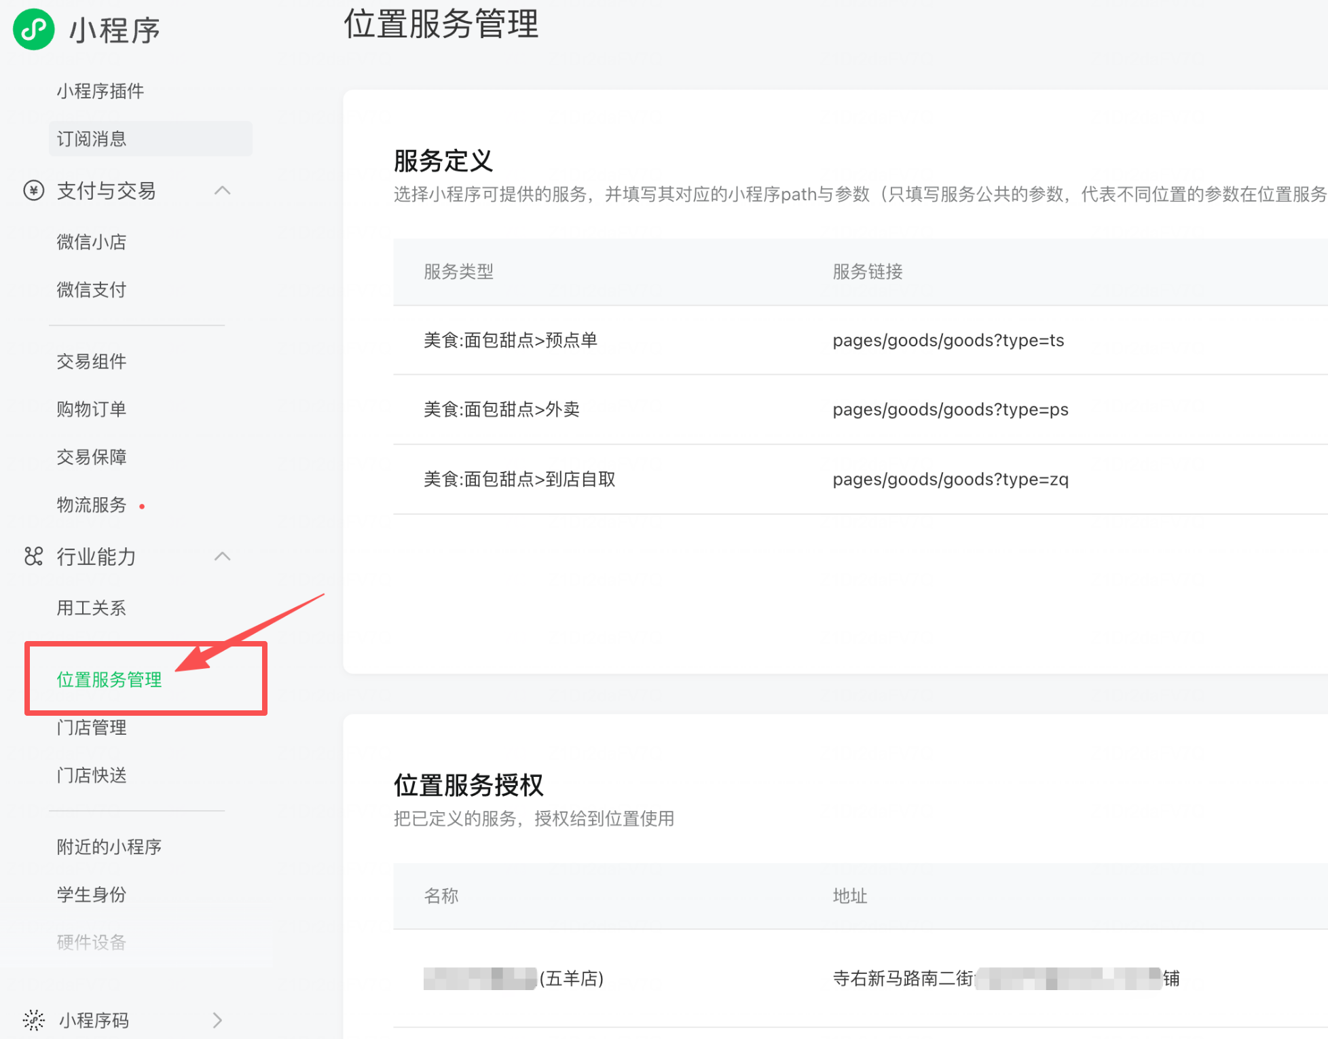Collapse the 支付与交易 section chevron
Viewport: 1328px width, 1039px height.
[222, 191]
